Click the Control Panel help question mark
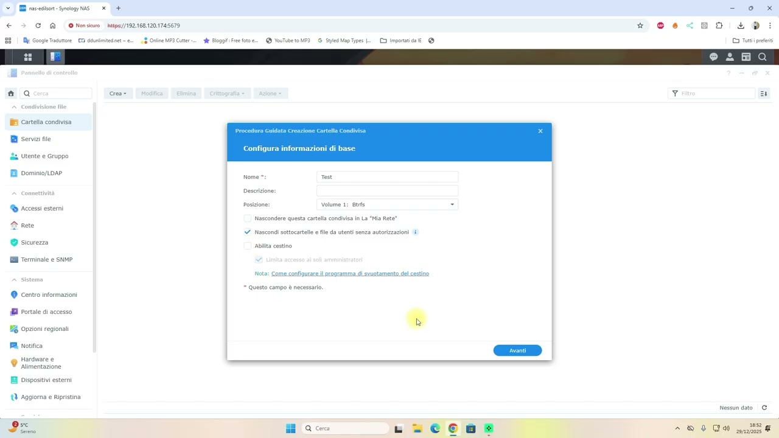Image resolution: width=779 pixels, height=438 pixels. tap(728, 73)
